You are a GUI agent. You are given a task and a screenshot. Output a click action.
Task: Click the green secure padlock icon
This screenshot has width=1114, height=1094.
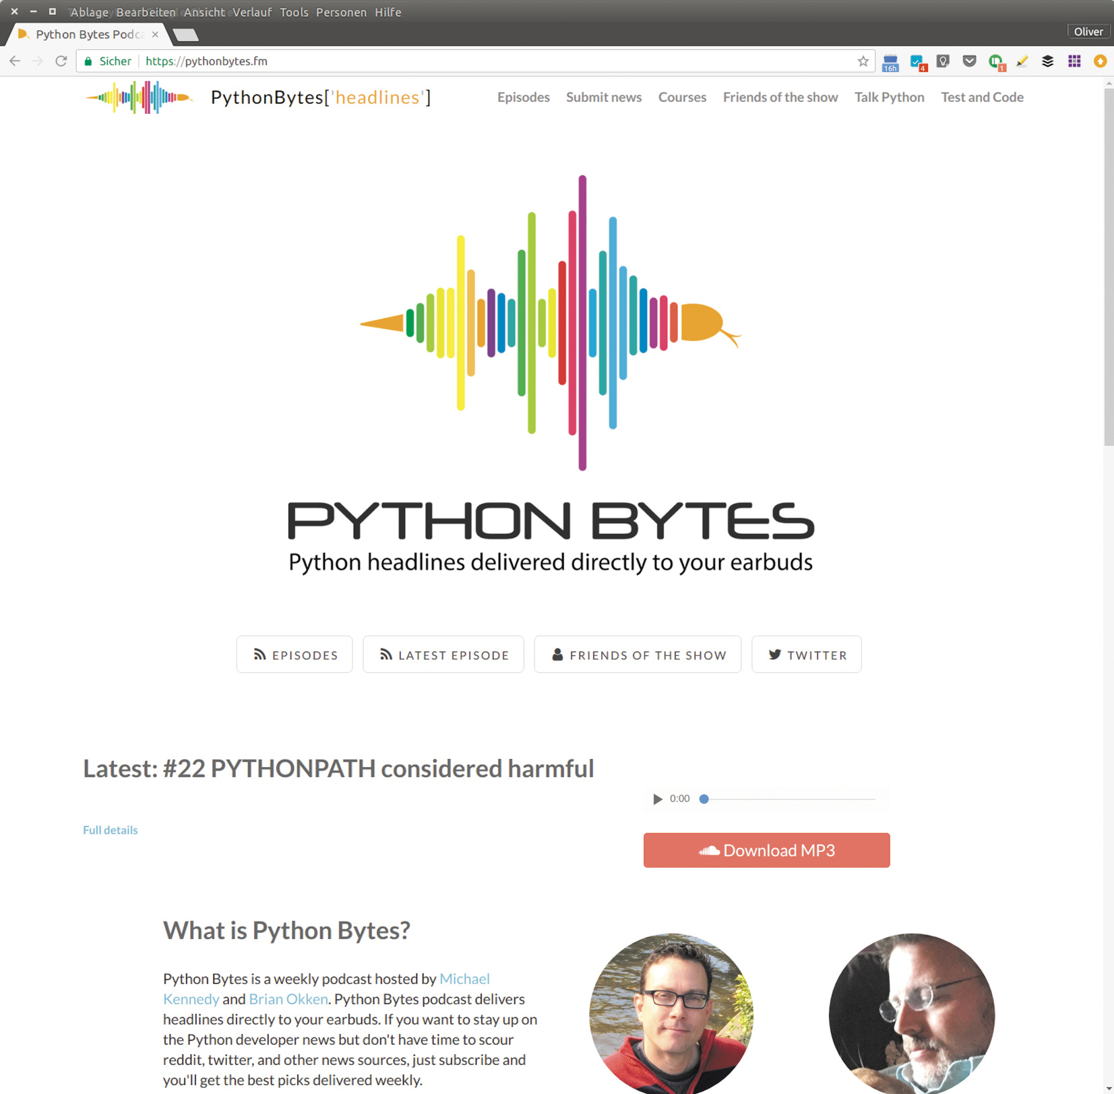(88, 61)
